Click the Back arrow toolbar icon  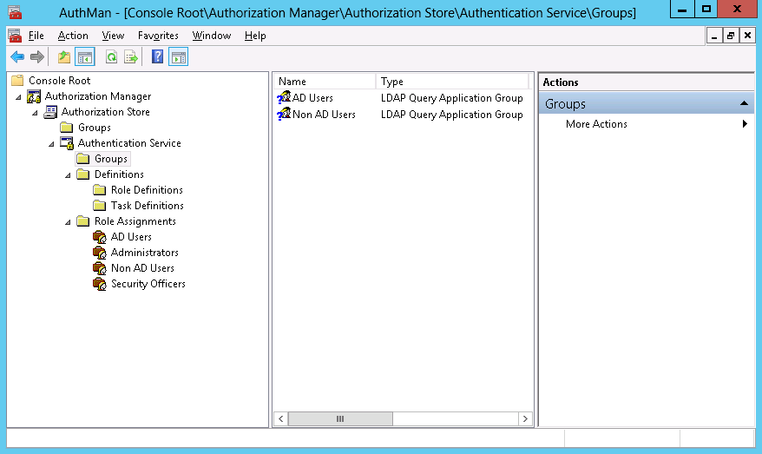[x=17, y=57]
